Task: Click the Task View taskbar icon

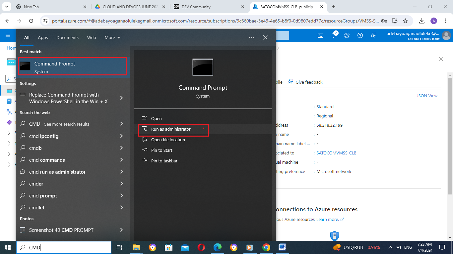Action: click(119, 247)
